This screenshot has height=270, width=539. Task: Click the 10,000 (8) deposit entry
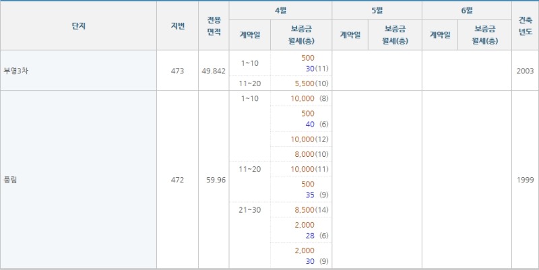click(x=309, y=98)
